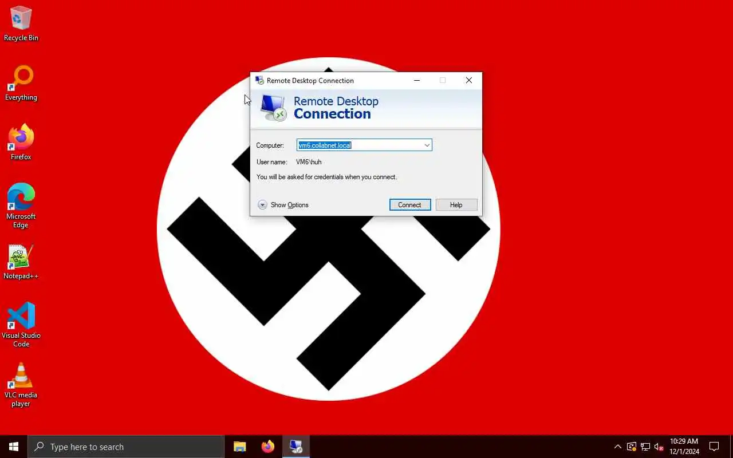Select the Everything search desktop icon
Image resolution: width=733 pixels, height=458 pixels.
coord(21,84)
